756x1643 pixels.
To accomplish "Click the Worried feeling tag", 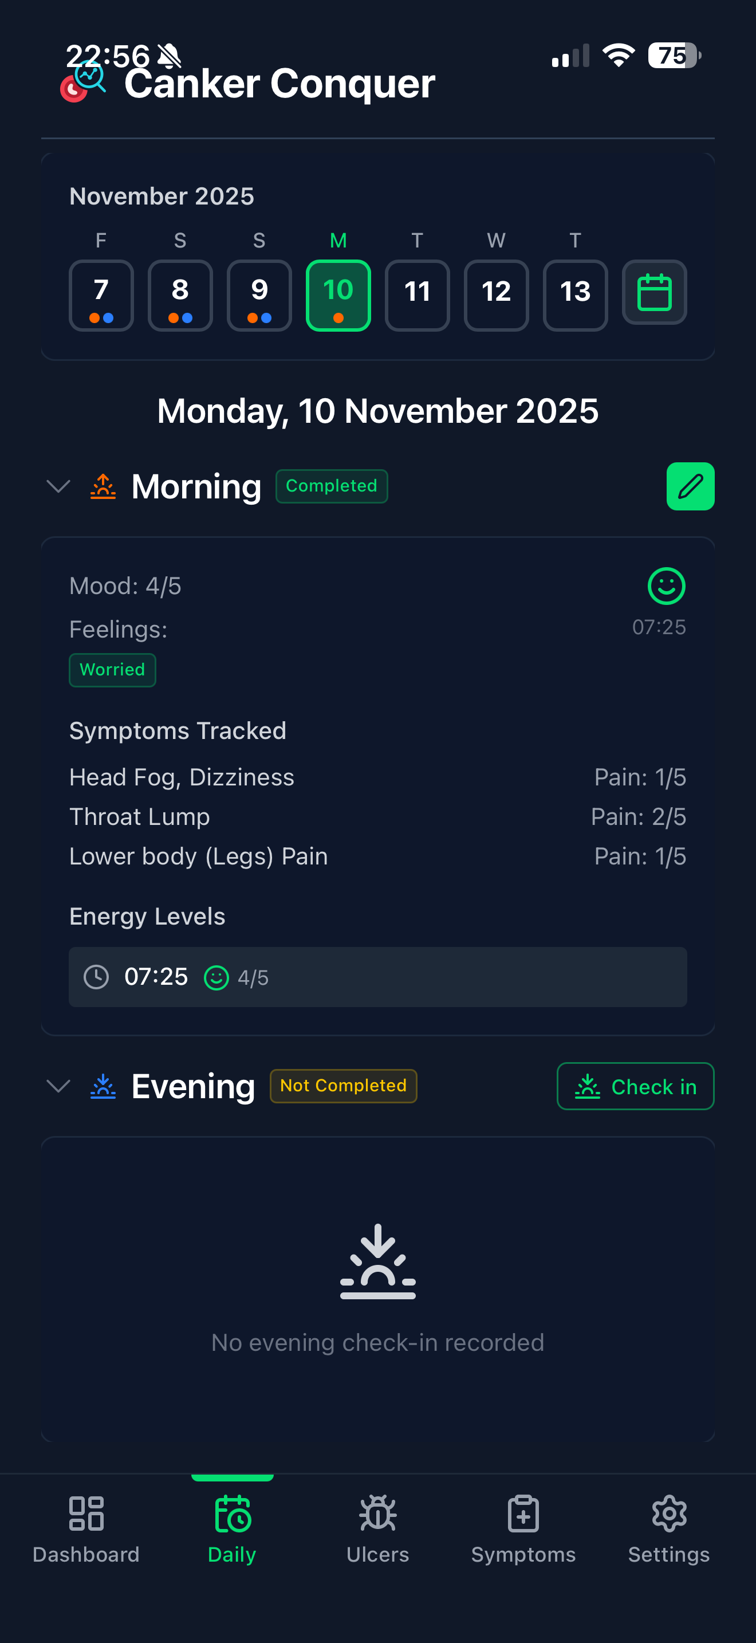I will pos(112,670).
